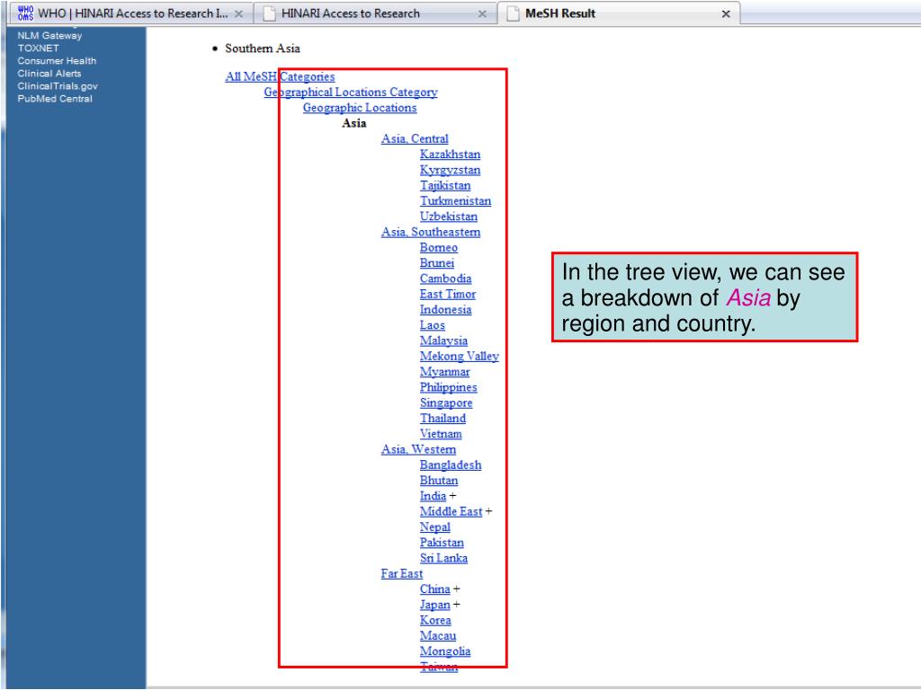Viewport: 921px width, 690px height.
Task: Open ClinicalTrials.gov sidebar link
Action: (x=58, y=86)
